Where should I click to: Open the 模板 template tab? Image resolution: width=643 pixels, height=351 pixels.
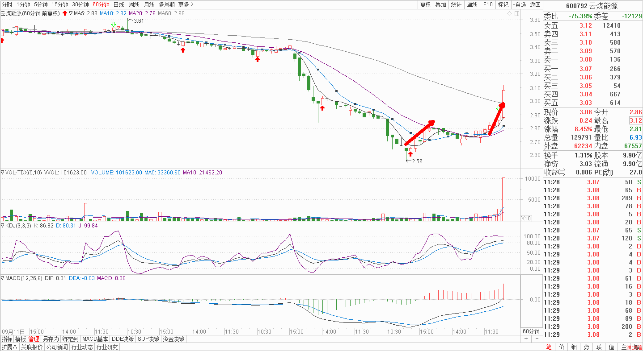(21, 339)
